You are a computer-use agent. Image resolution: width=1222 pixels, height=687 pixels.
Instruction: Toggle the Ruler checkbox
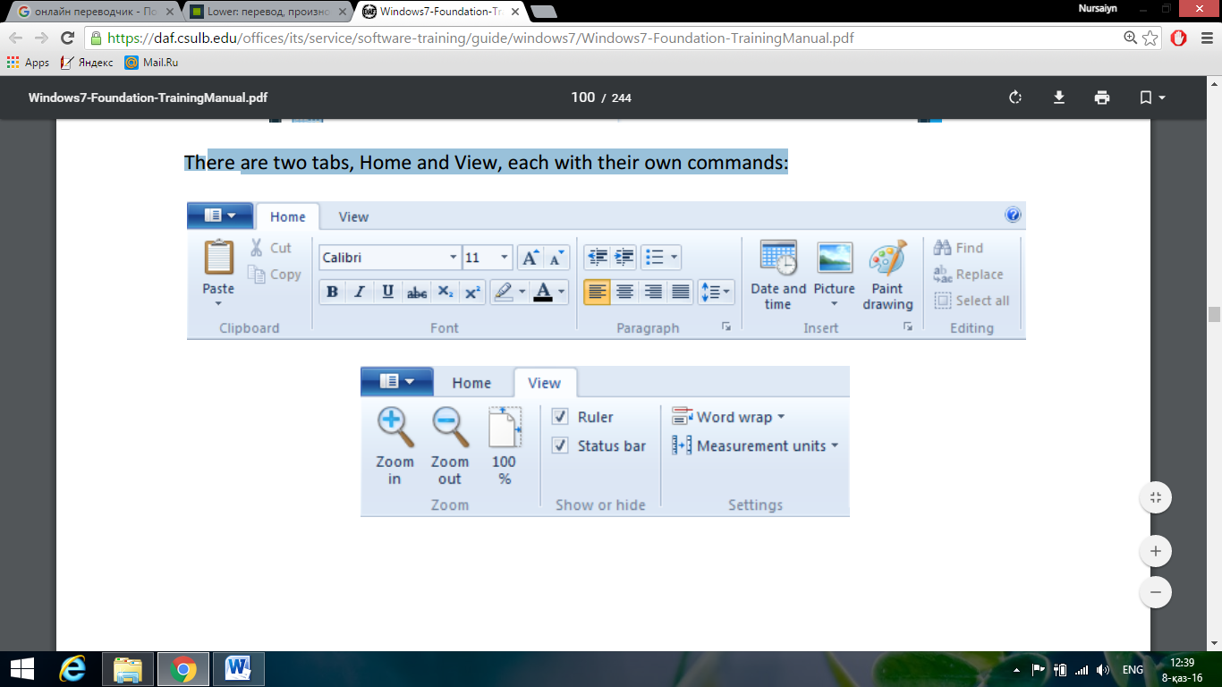click(x=561, y=417)
